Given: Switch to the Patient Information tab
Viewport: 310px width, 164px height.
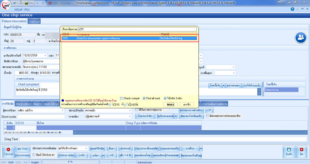Looking at the screenshot, I should (x=14, y=21).
